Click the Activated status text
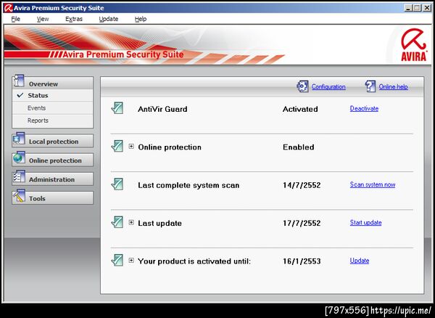435x318 pixels. click(x=300, y=109)
